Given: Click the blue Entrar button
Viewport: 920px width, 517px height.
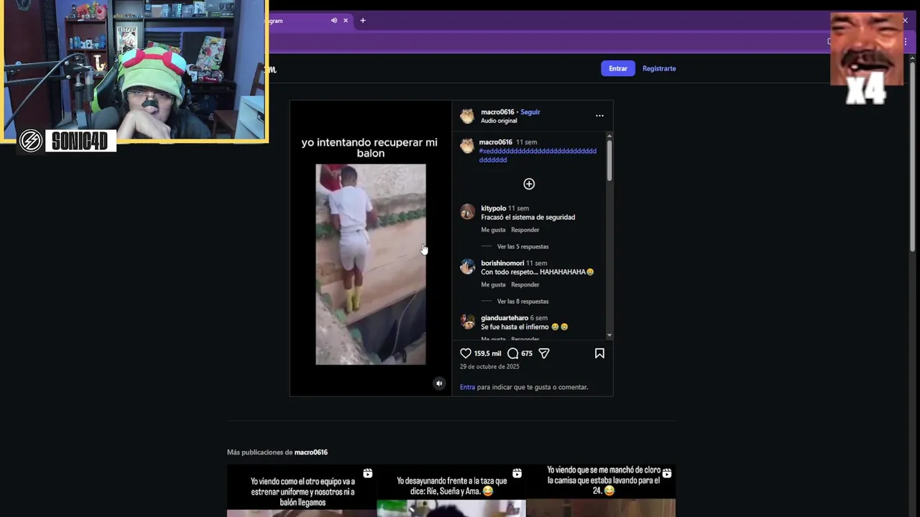Looking at the screenshot, I should 618,68.
